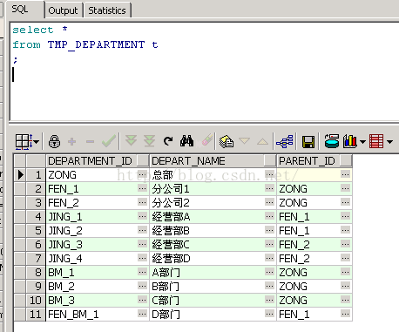Open ellipsis editor for the 分公司1 cell

(269, 188)
